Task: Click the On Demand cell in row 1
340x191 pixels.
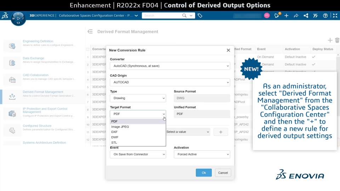Action: point(265,57)
